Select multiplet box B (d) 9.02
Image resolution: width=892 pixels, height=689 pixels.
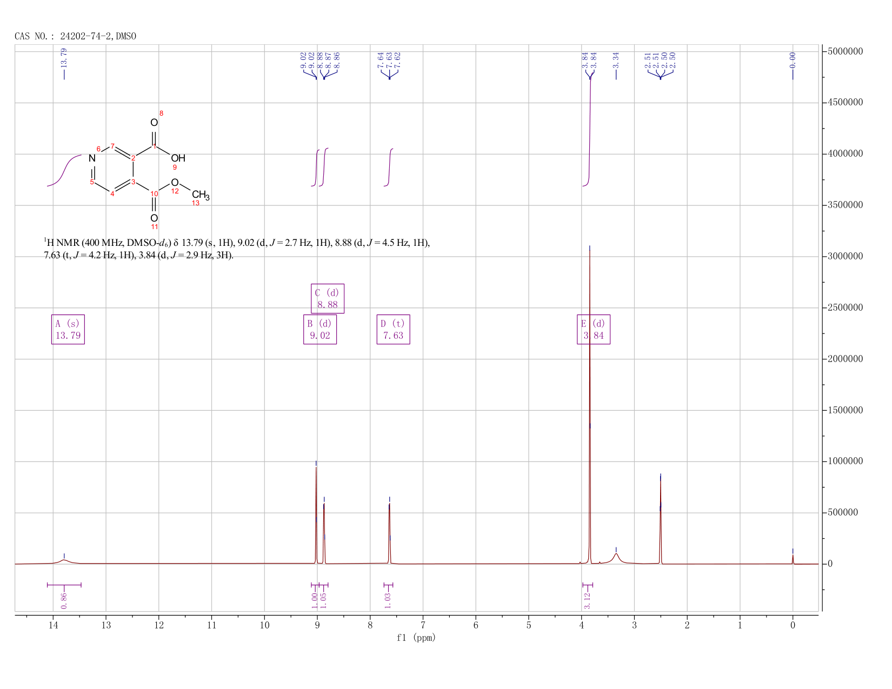[x=320, y=329]
